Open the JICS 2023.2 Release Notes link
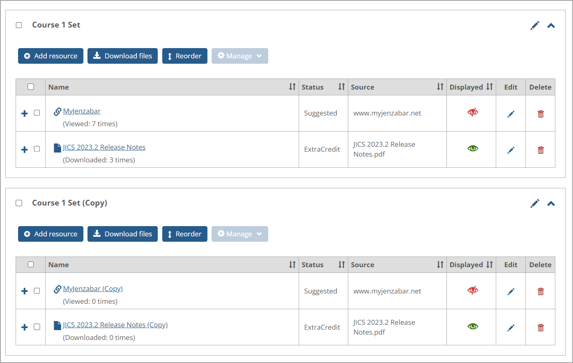 (104, 147)
